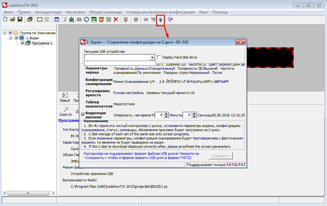This screenshot has height=206, width=327.
Task: Uncheck the Коррекция времени checkbox
Action: pyautogui.click(x=83, y=115)
